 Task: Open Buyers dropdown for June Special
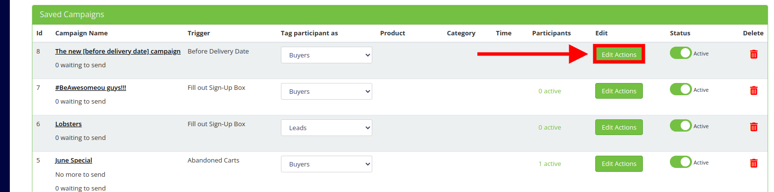[x=327, y=164]
